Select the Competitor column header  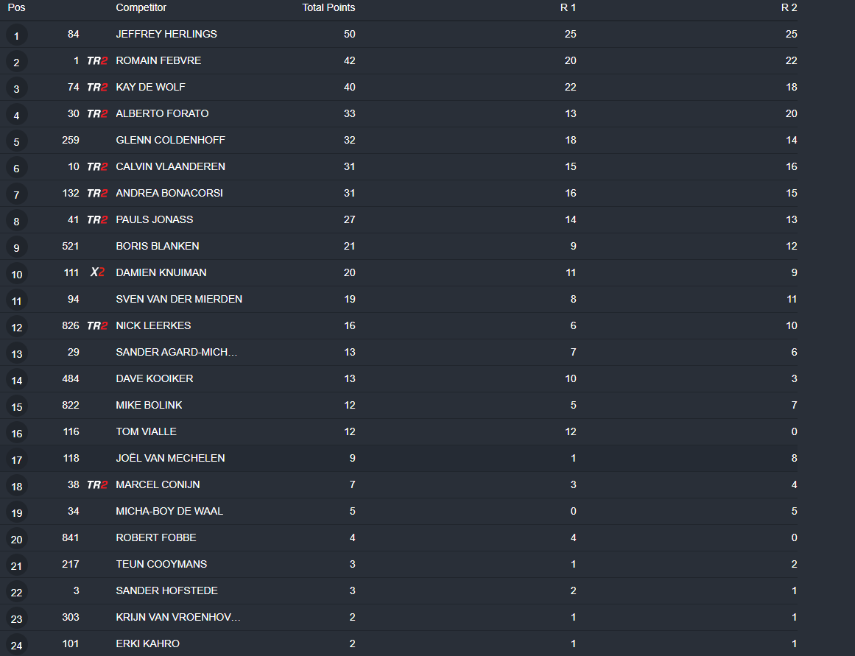pos(141,7)
